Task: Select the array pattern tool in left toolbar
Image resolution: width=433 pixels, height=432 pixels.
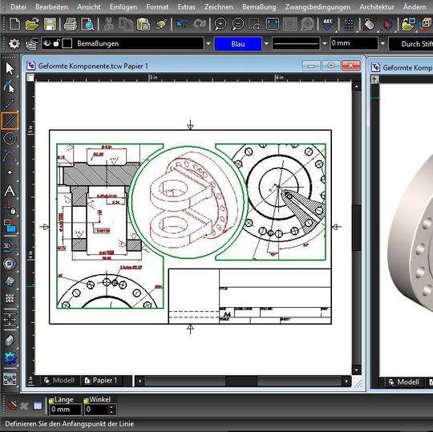Action: pos(10,298)
